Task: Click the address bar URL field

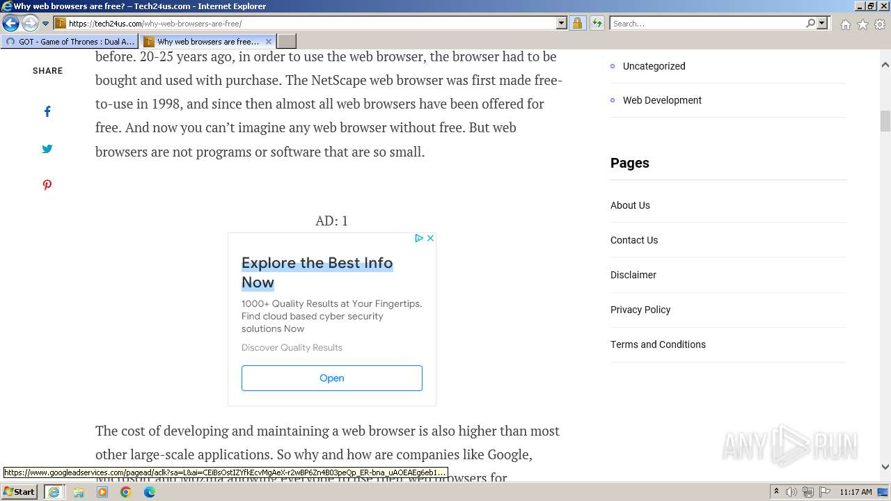Action: click(311, 23)
